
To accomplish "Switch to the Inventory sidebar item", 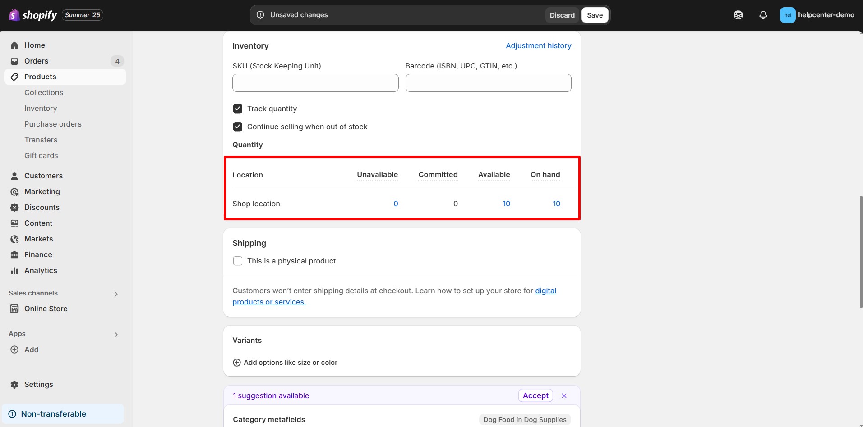I will pyautogui.click(x=41, y=108).
